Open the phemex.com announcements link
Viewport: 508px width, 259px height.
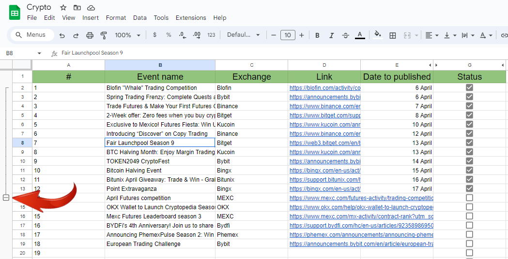click(x=361, y=234)
